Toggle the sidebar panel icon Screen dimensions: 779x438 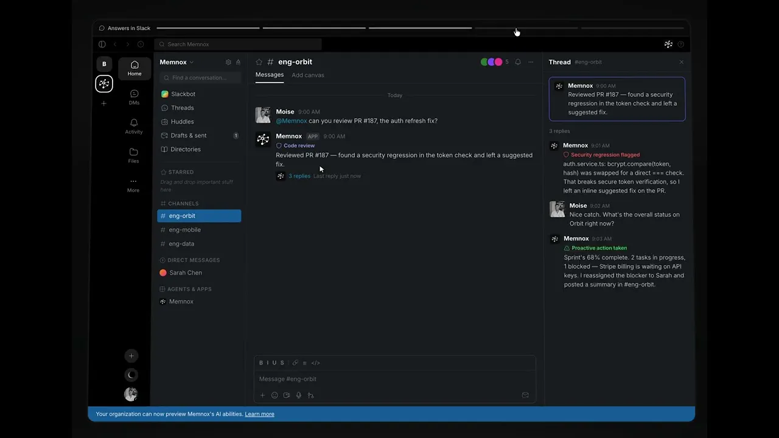(102, 44)
